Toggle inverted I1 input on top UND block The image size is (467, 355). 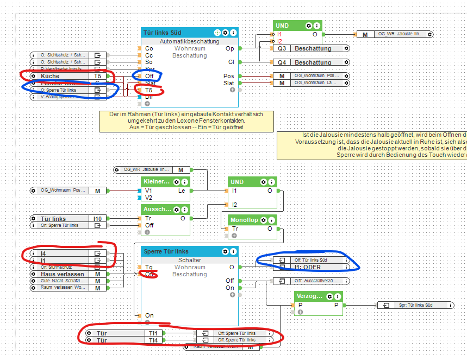pyautogui.click(x=273, y=35)
